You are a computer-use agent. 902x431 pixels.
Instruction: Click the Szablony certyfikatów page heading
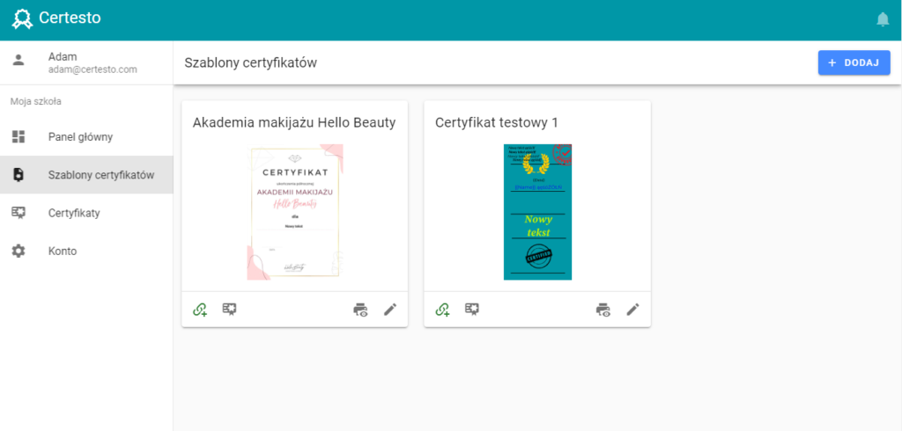coord(251,63)
